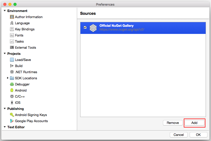Select the Official NuGet Gallery title
This screenshot has height=141, width=211.
click(116, 25)
